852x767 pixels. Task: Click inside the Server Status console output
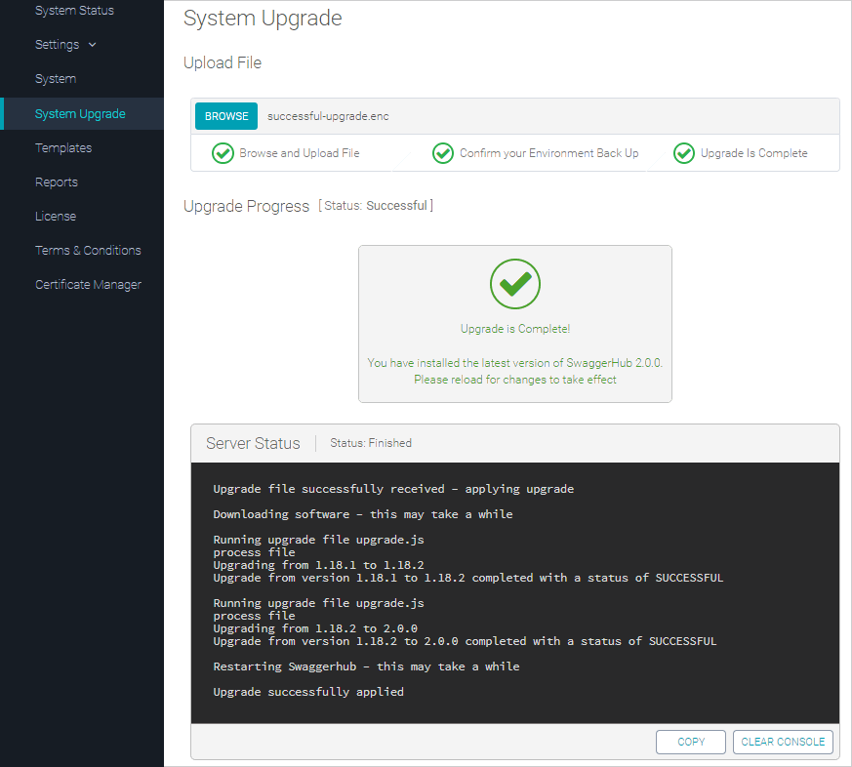click(514, 590)
